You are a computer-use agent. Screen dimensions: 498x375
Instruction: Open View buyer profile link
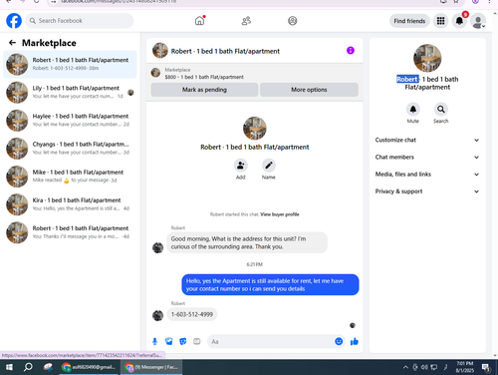point(280,214)
